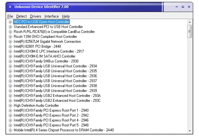The image size is (199, 139).
Task: Select USB Universal Host Controller - 2935 entry
Action: (x=55, y=71)
